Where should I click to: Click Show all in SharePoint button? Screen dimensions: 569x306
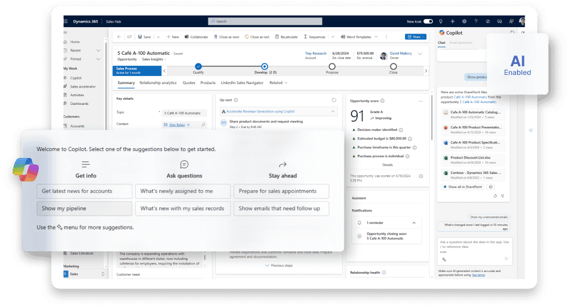click(463, 187)
